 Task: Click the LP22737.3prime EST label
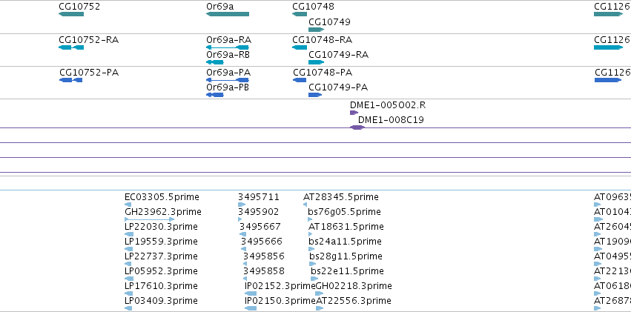pos(161,256)
